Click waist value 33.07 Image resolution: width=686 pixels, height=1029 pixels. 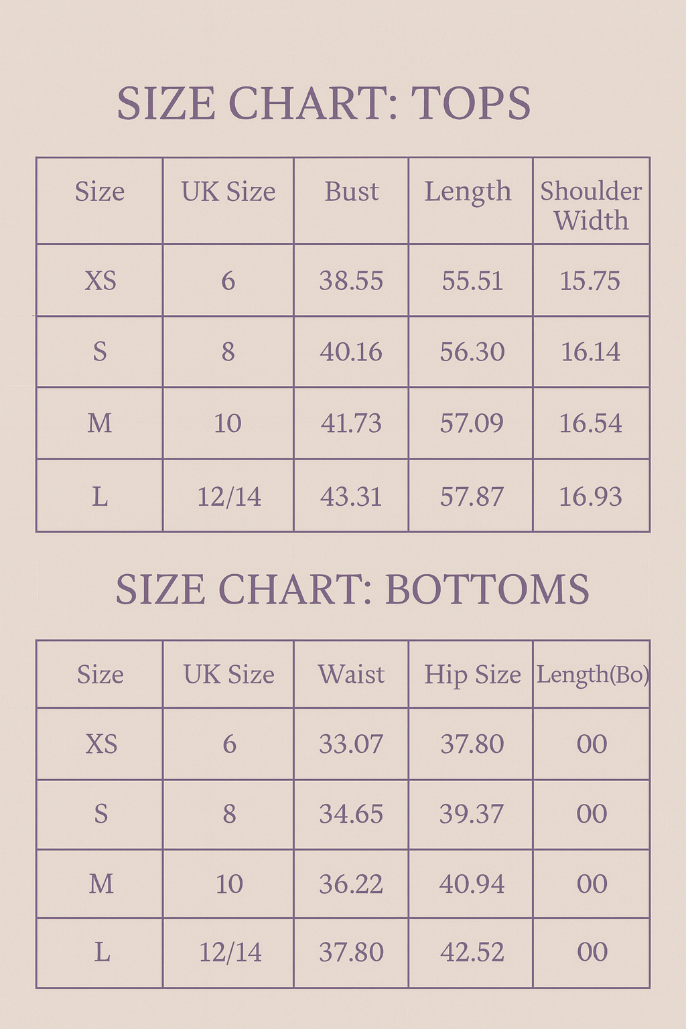coord(351,744)
